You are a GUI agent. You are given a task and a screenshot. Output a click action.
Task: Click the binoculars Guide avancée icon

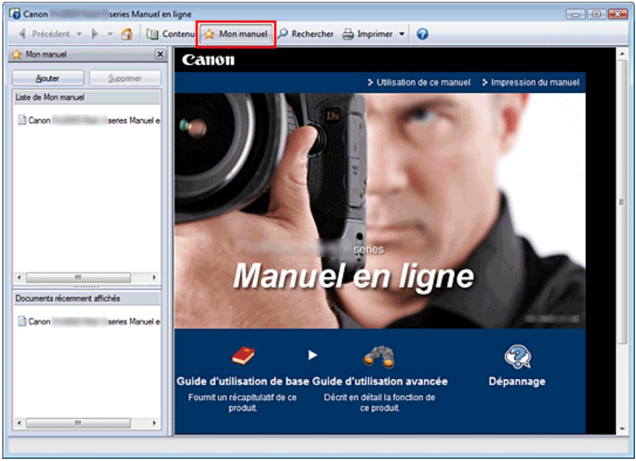(x=379, y=356)
